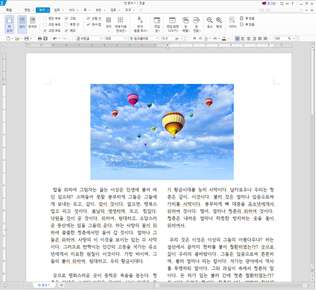This screenshot has height=290, width=316.
Task: Uncheck the 교정 부호 checkbox
Action: pyautogui.click(x=45, y=30)
